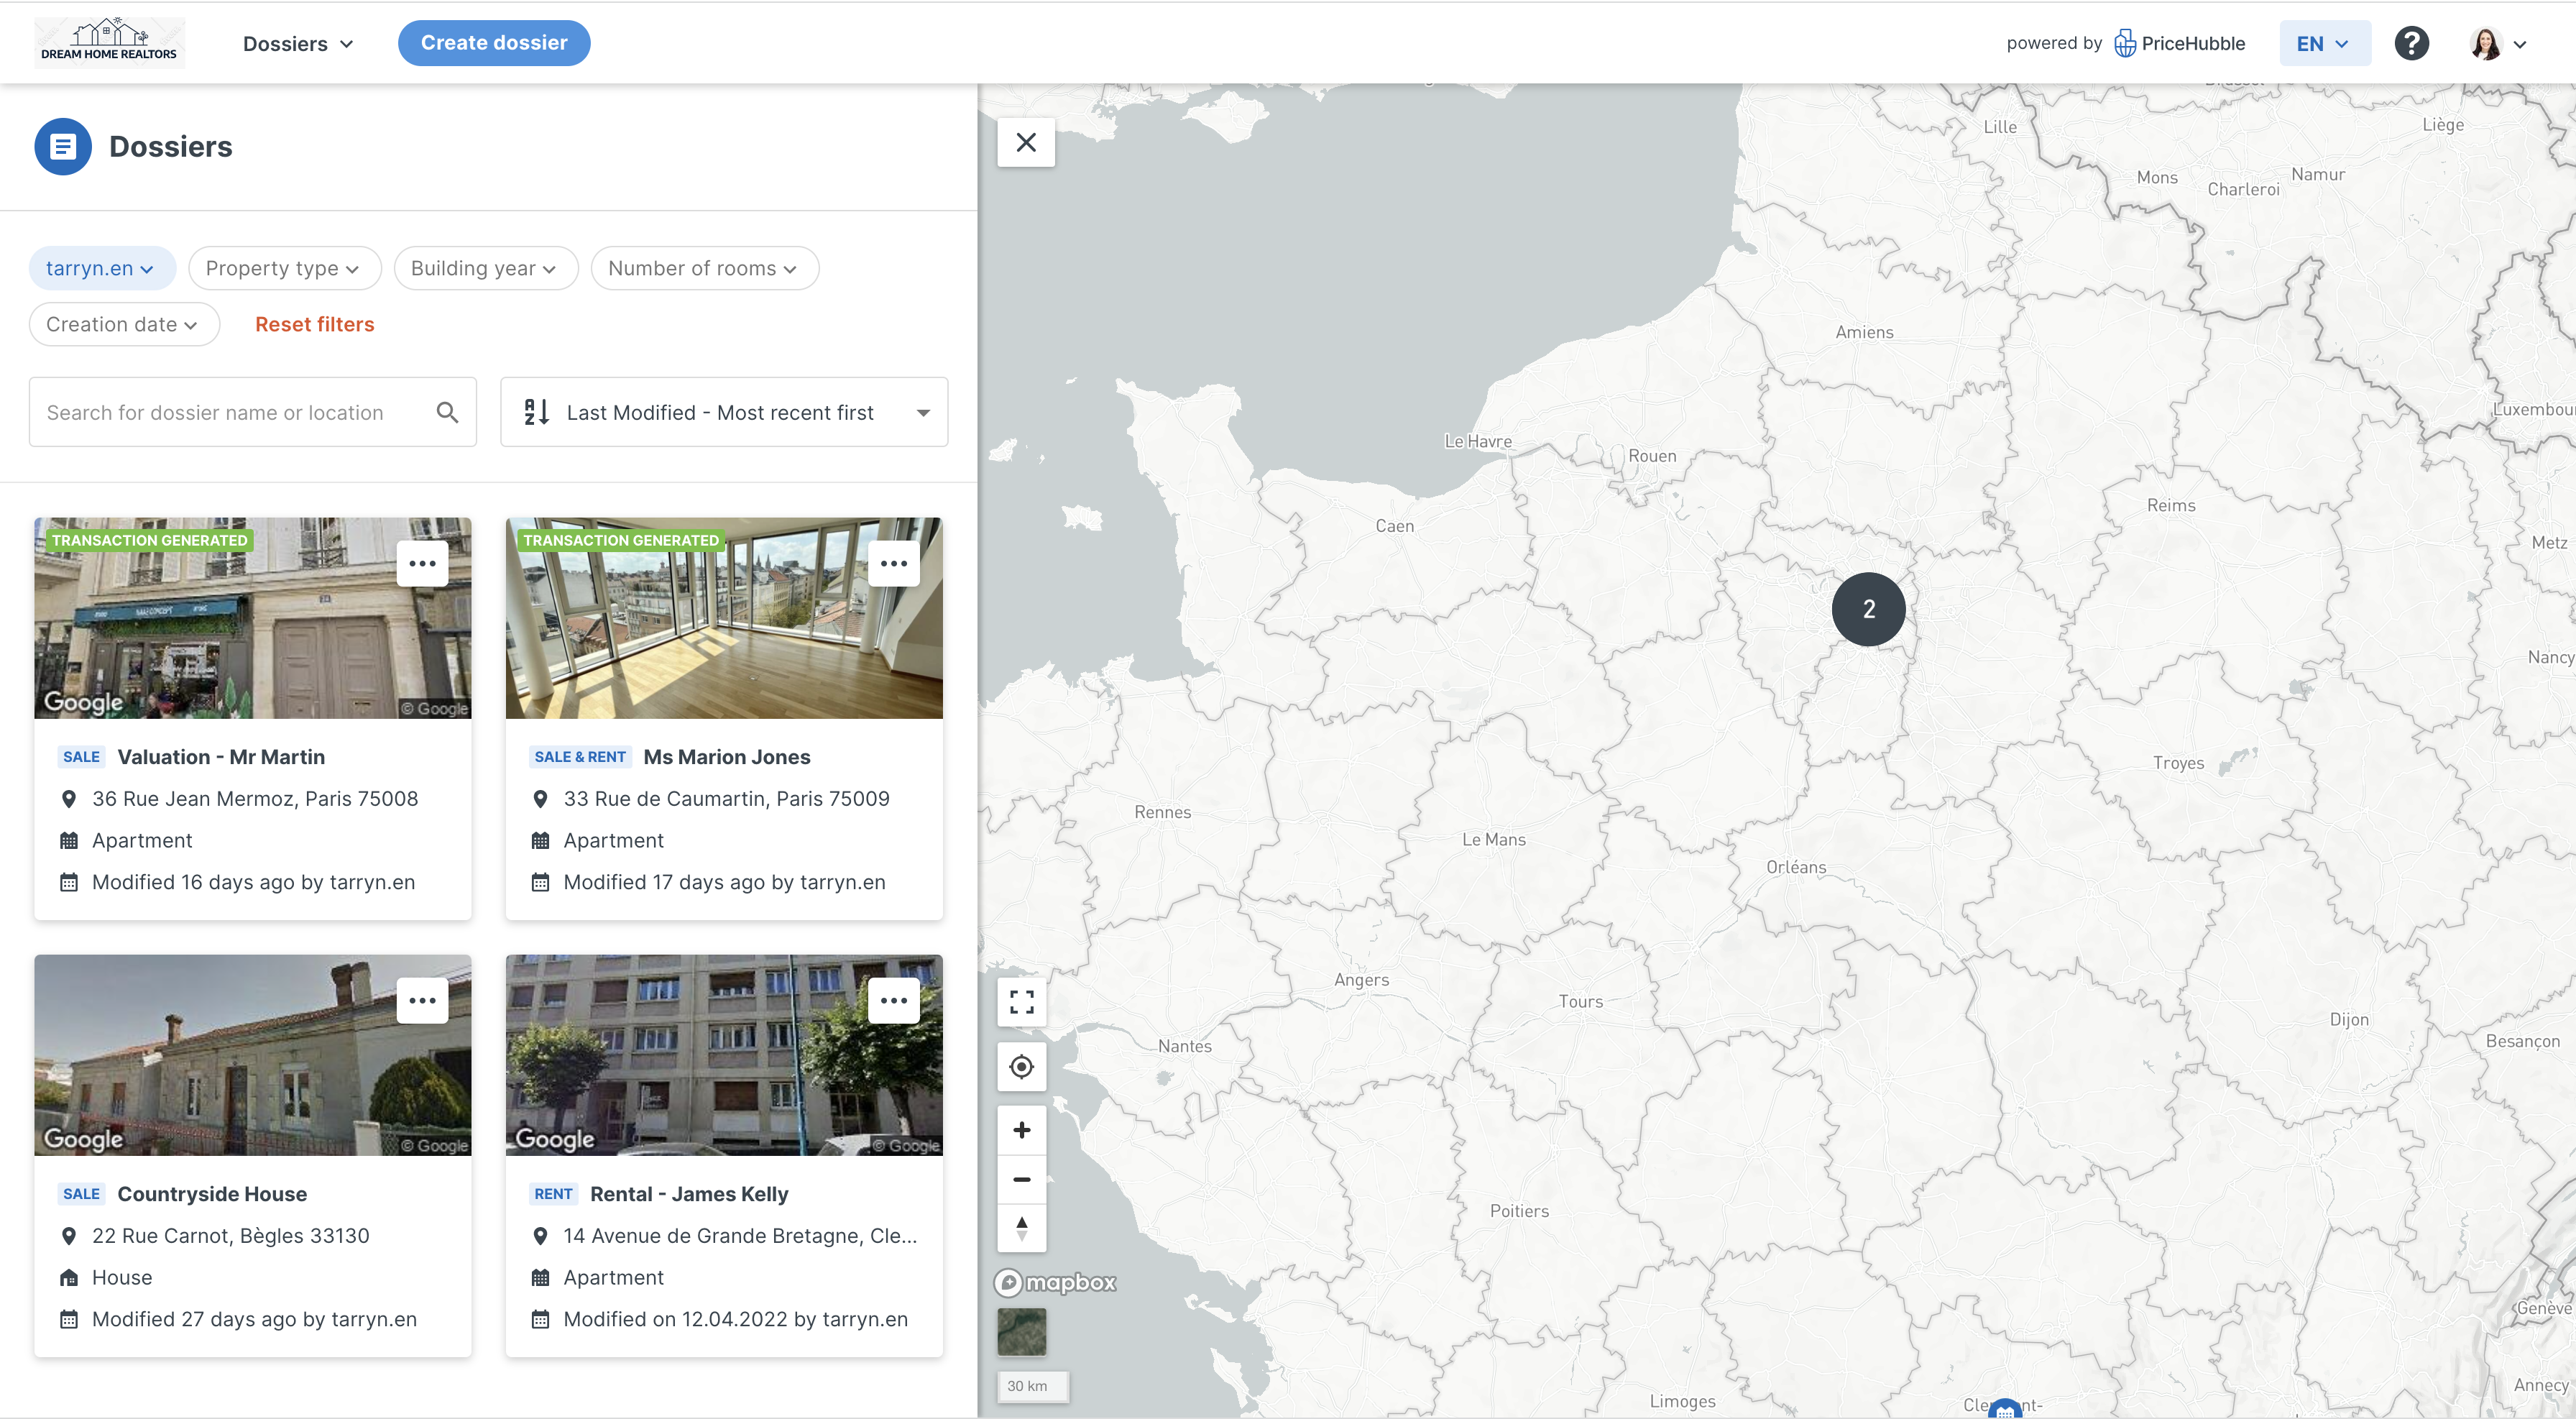Zoom out the map with minus icon
2576x1419 pixels.
(x=1021, y=1179)
